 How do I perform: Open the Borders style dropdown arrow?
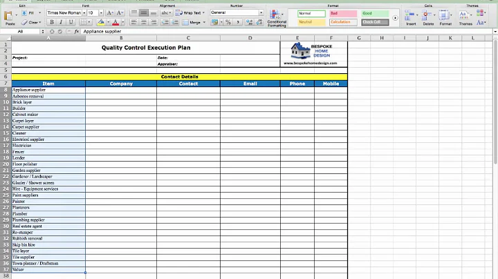pos(89,22)
